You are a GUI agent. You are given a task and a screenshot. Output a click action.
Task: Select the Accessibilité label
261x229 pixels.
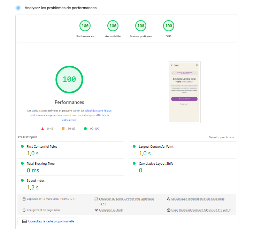click(113, 36)
